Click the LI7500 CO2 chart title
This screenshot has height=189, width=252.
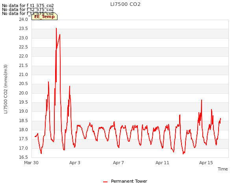(x=125, y=4)
